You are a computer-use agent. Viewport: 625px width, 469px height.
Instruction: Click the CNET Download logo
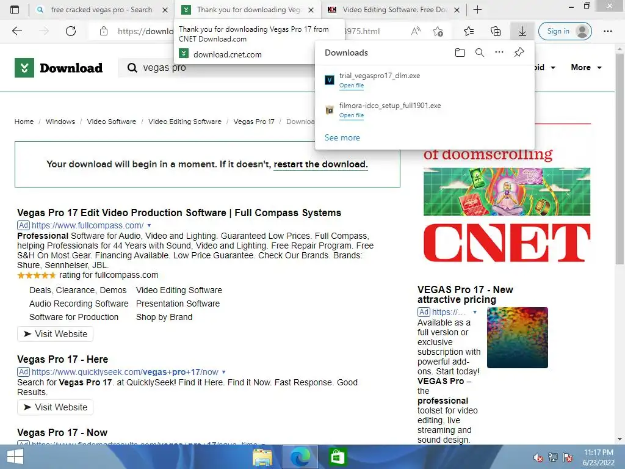coord(59,68)
